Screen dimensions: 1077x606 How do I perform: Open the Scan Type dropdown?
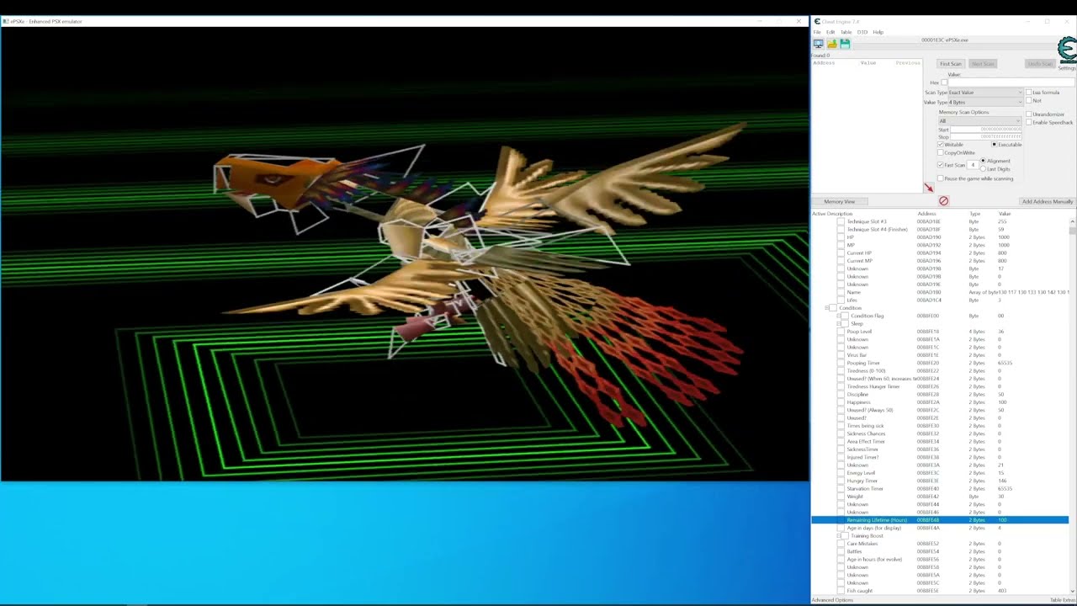pos(985,93)
